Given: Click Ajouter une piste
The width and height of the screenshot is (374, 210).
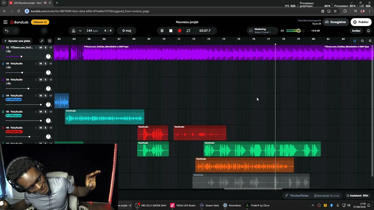Looking at the screenshot, I should click(x=17, y=41).
